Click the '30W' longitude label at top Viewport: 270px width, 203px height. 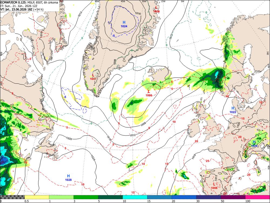pos(144,1)
